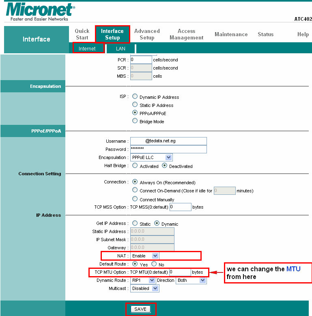Open the Direction Both dropdown

pos(191,280)
